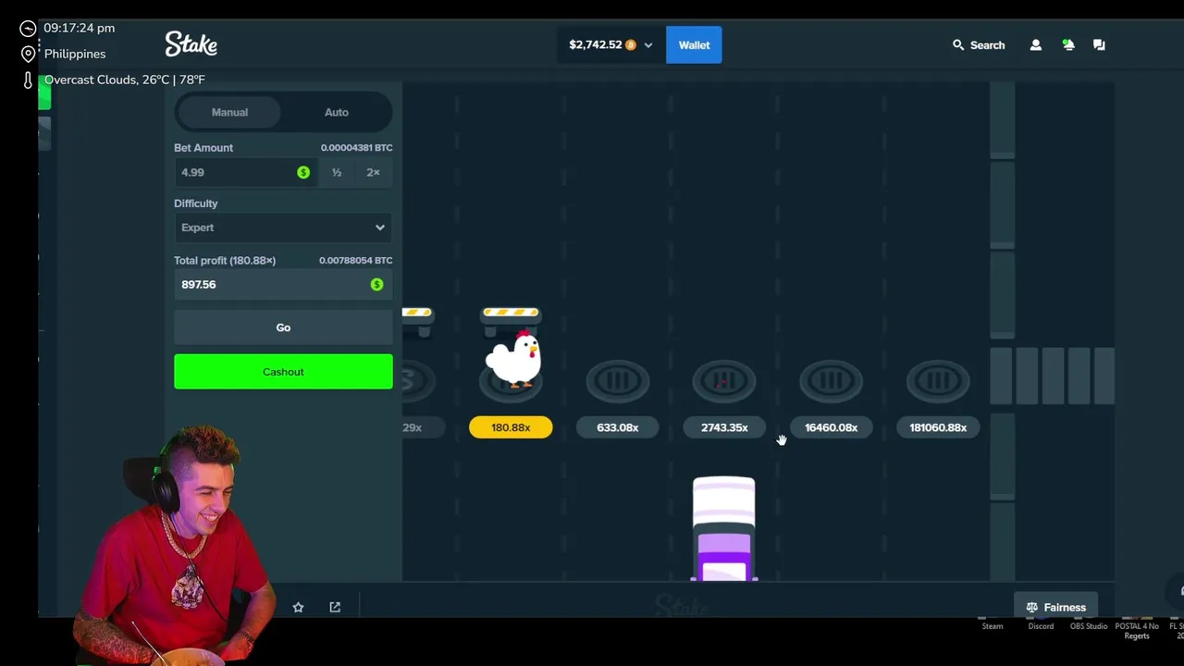Click the Go button
This screenshot has height=666, width=1184.
pyautogui.click(x=283, y=327)
